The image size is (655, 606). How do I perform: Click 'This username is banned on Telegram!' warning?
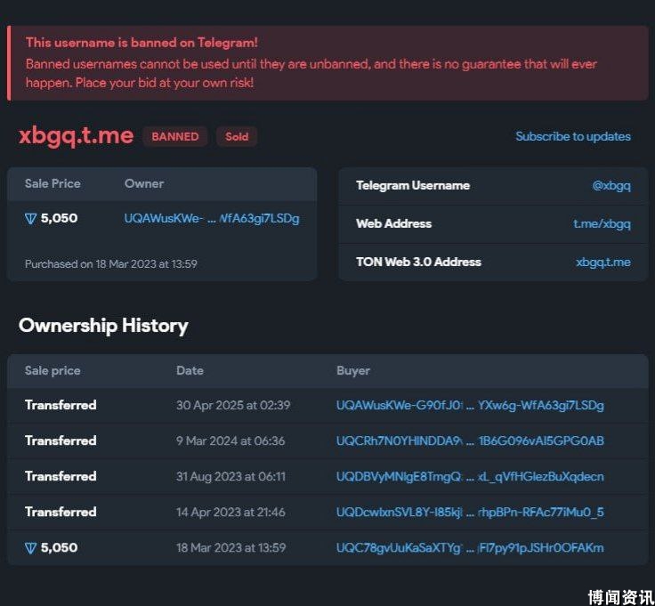[142, 43]
